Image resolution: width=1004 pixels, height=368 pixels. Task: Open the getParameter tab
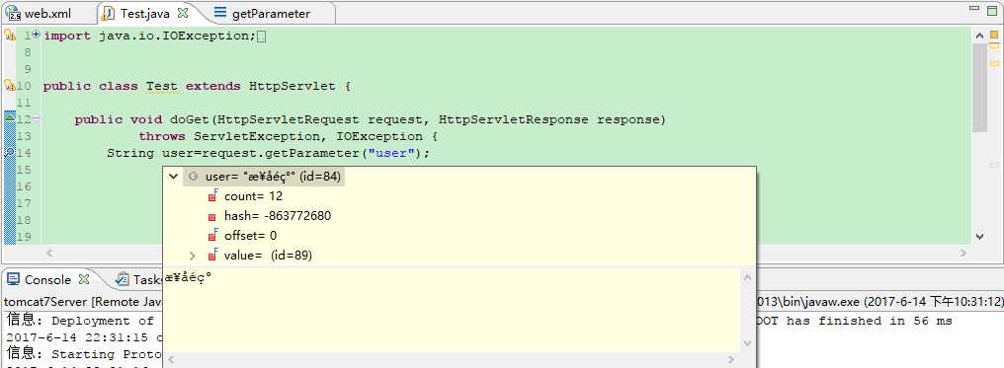click(271, 13)
